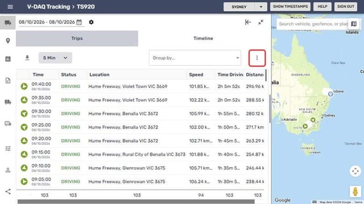Click the search vehicle or geofence field

pyautogui.click(x=313, y=24)
